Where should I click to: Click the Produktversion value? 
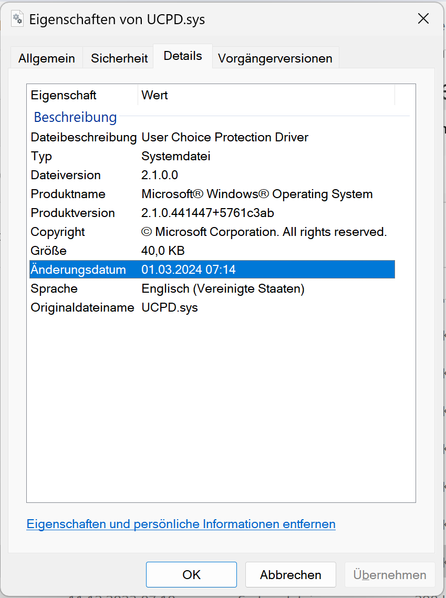coord(208,213)
